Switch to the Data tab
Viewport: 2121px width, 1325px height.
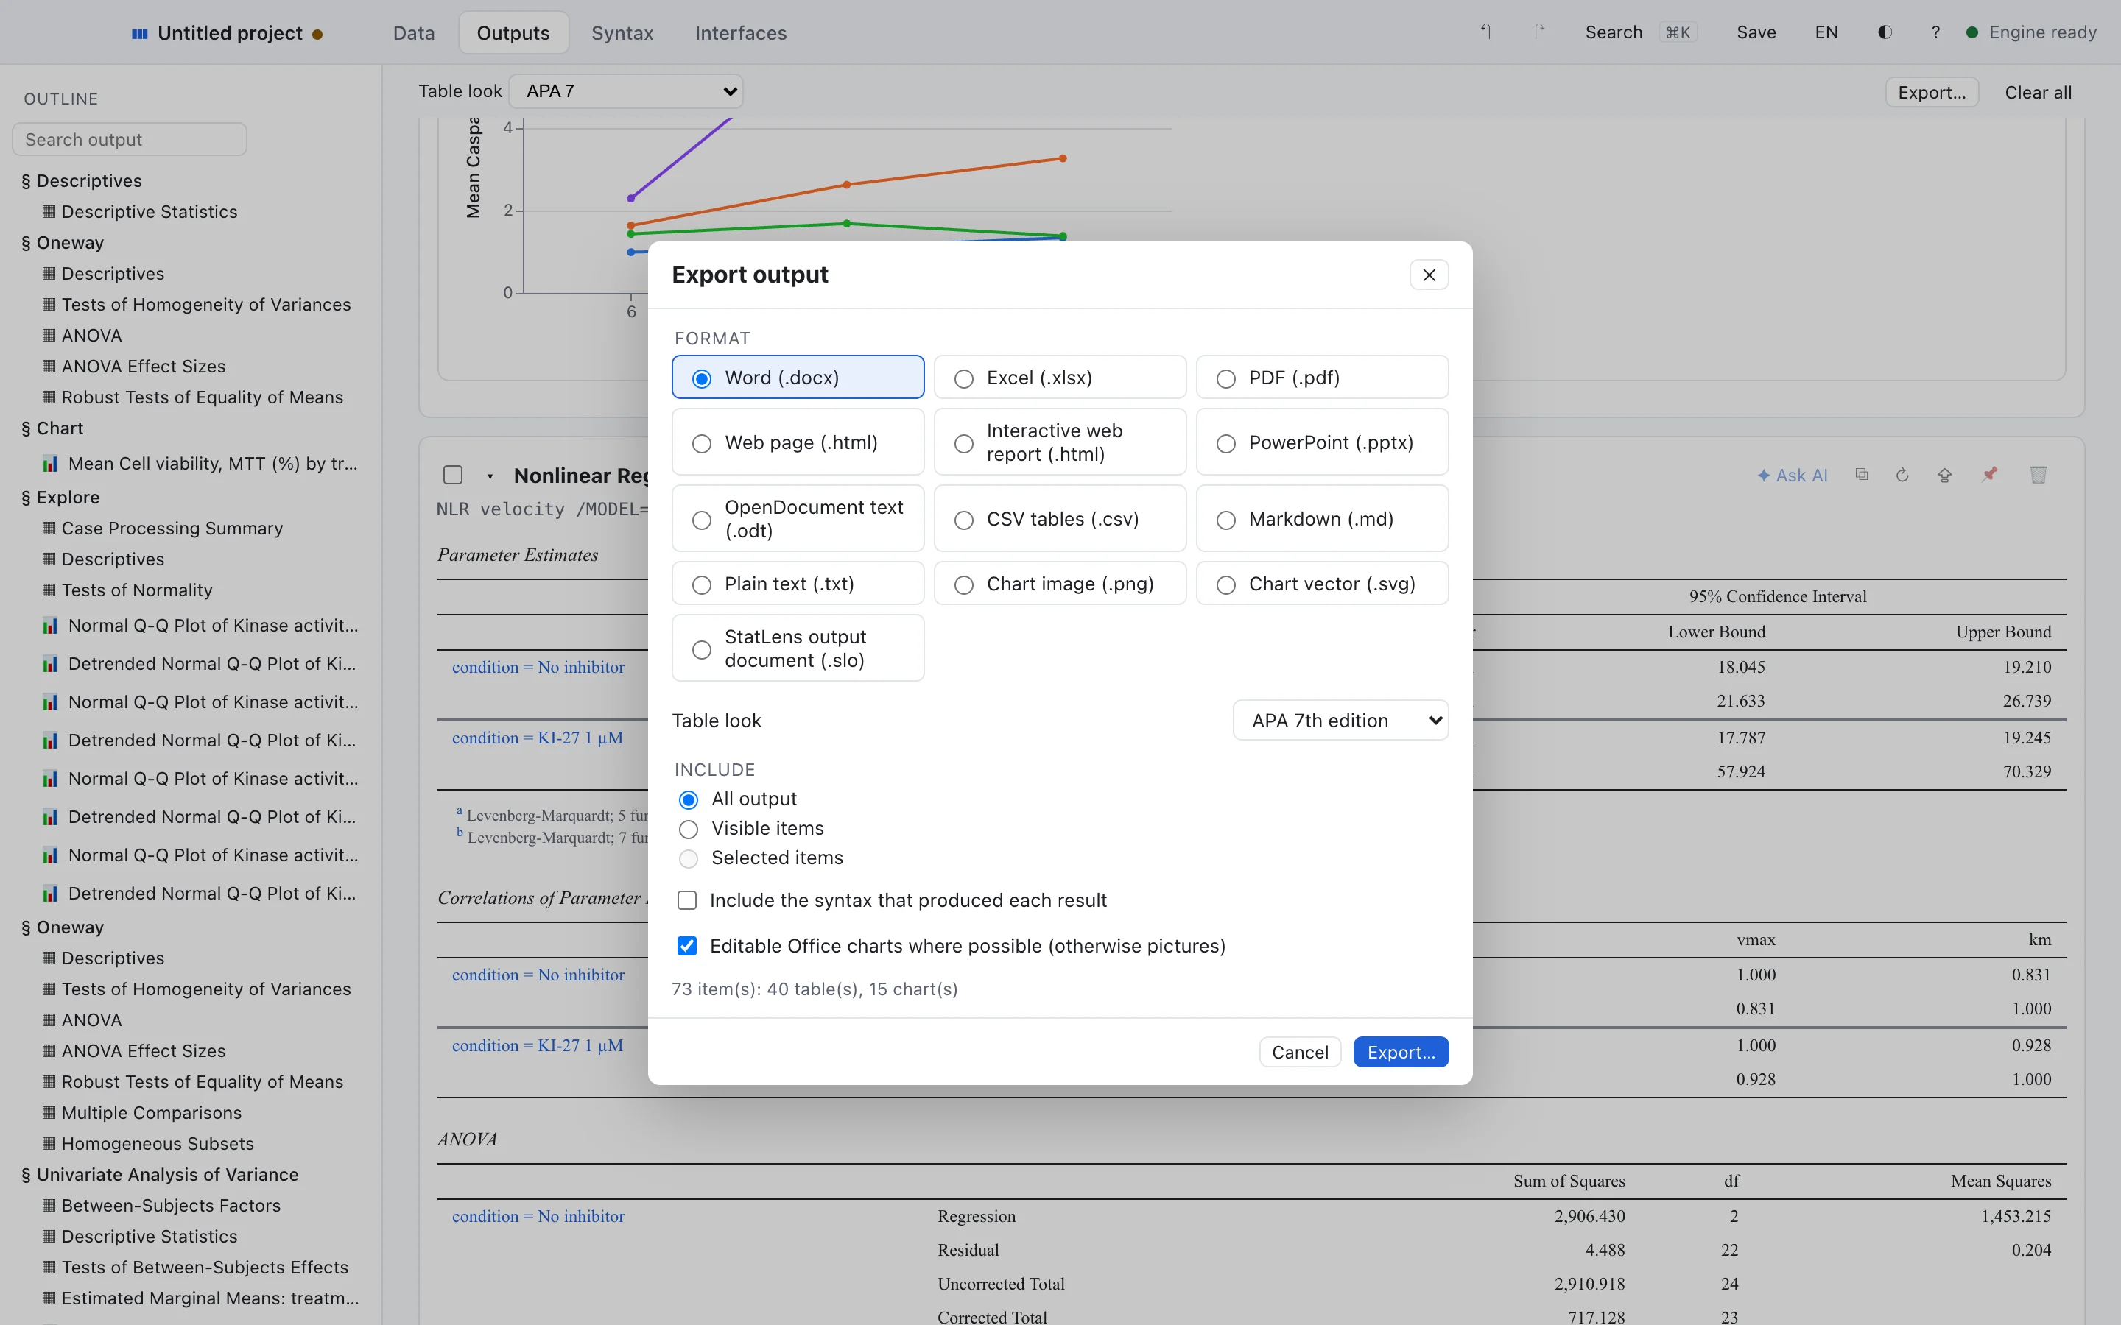(x=414, y=33)
